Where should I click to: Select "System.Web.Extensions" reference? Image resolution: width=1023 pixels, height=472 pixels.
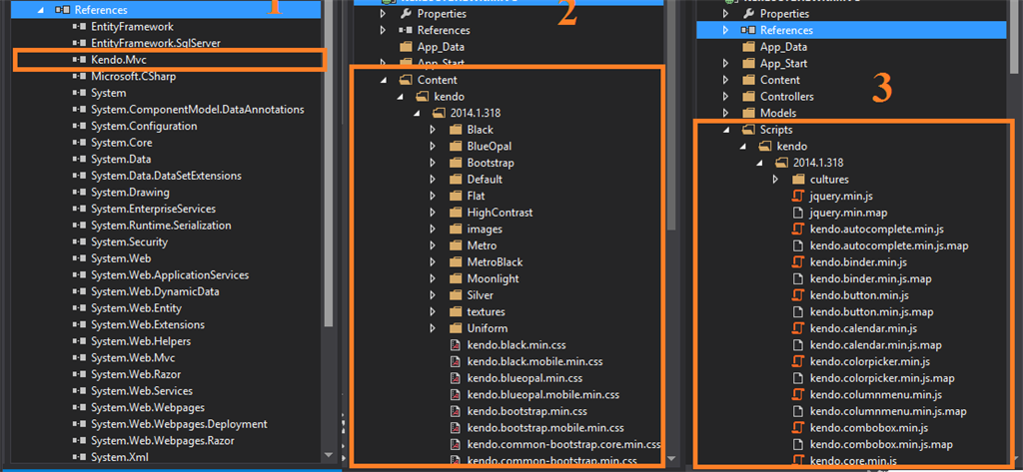[x=148, y=324]
